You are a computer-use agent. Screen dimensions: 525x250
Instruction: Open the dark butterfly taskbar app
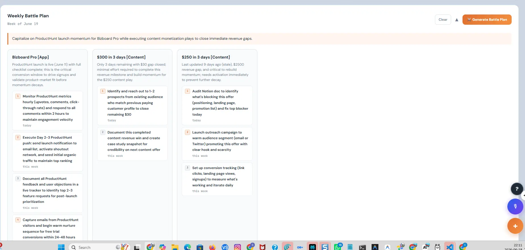click(312, 247)
